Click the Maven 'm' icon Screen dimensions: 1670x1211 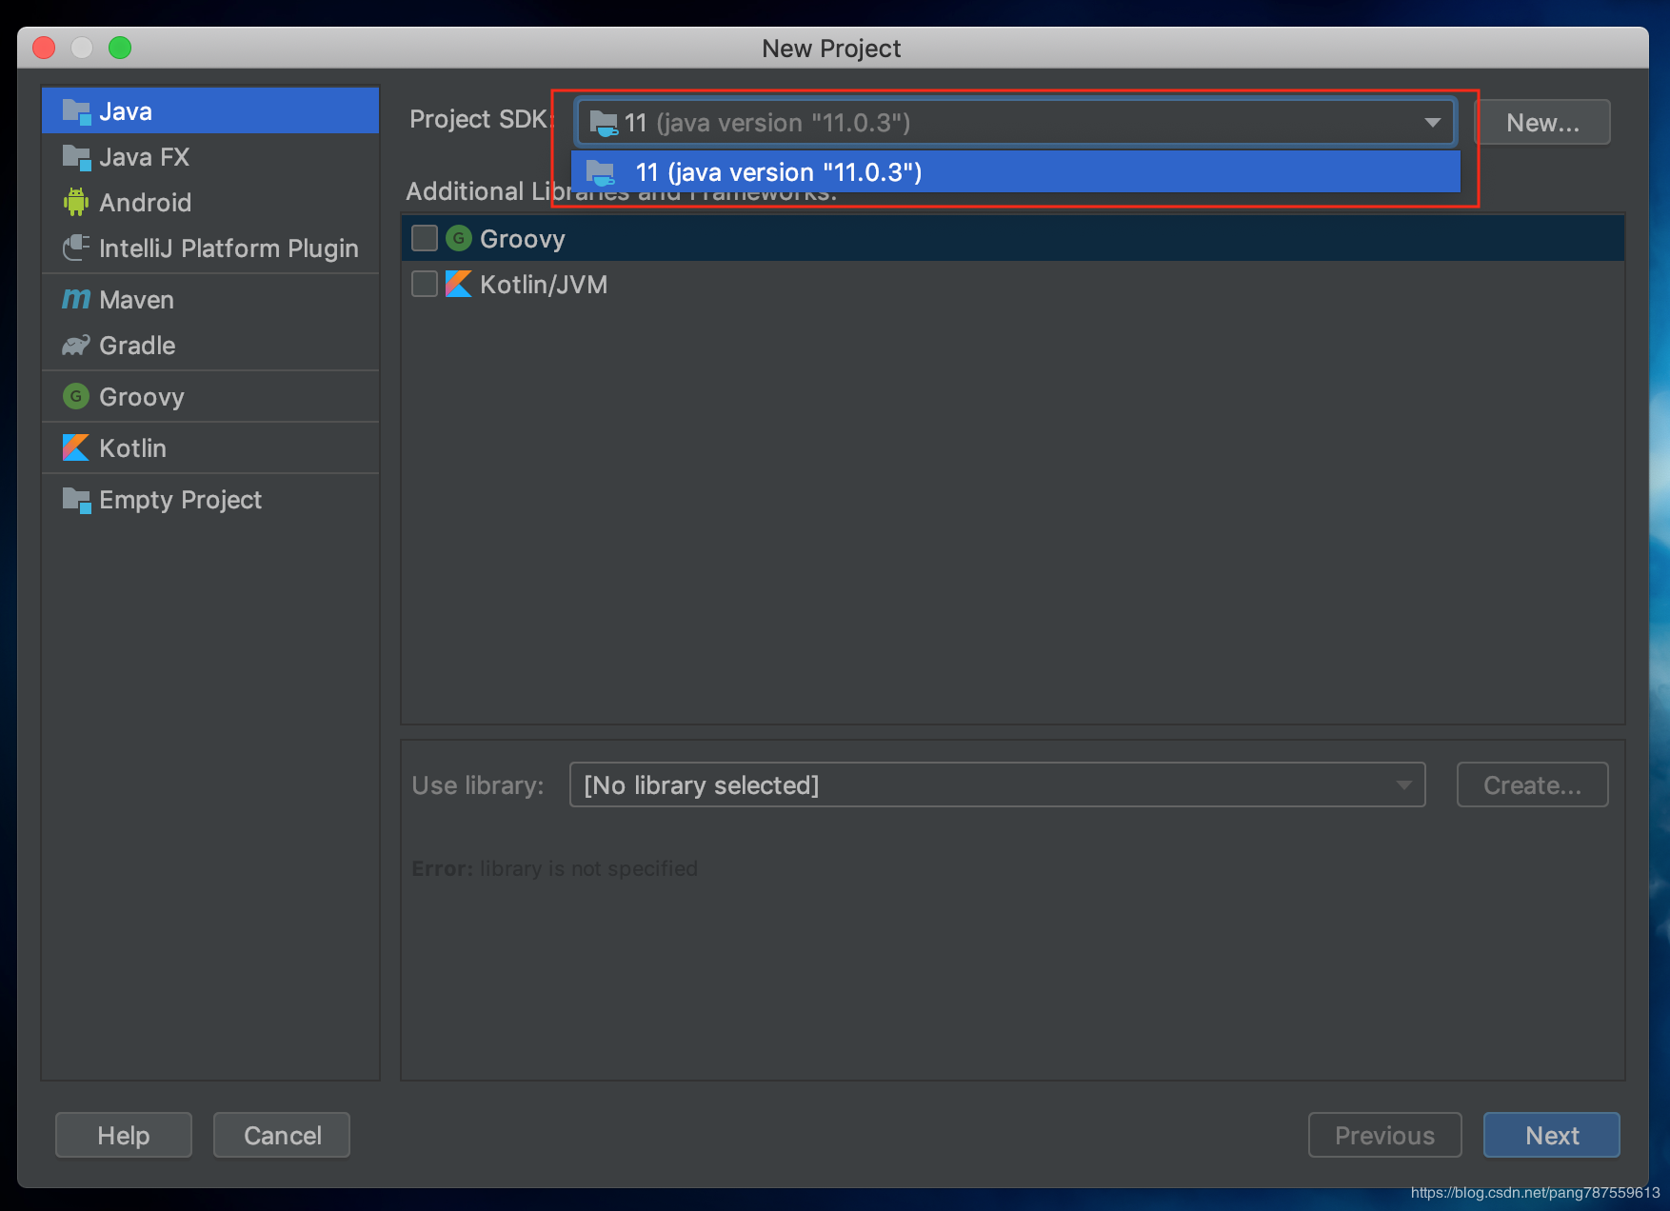pos(76,299)
